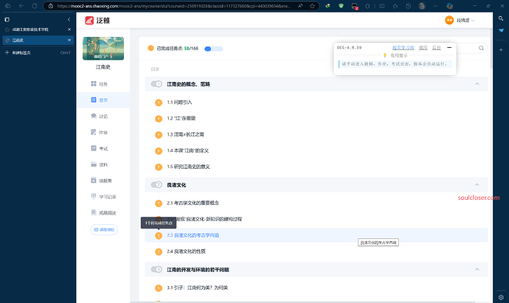Click the bordered notice button below 拓展阅读

104,230
